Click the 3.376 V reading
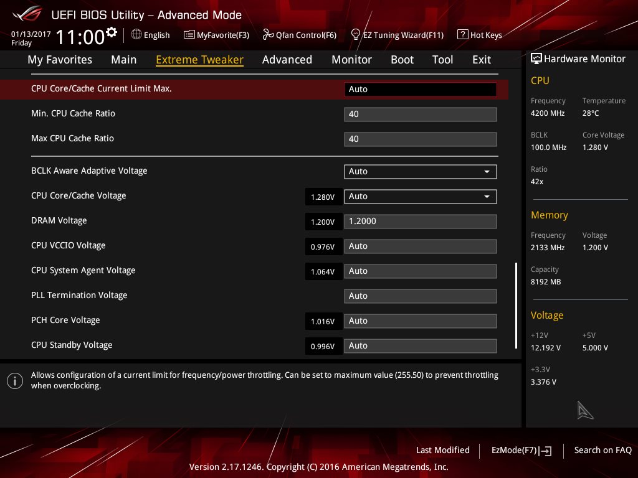 [x=543, y=382]
